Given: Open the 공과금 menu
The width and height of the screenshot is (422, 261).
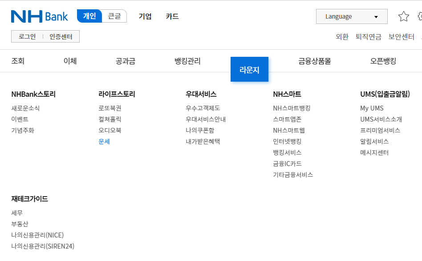Looking at the screenshot, I should (126, 61).
